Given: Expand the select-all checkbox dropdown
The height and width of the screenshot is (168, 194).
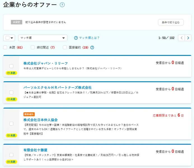Looking at the screenshot, I should (12, 38).
